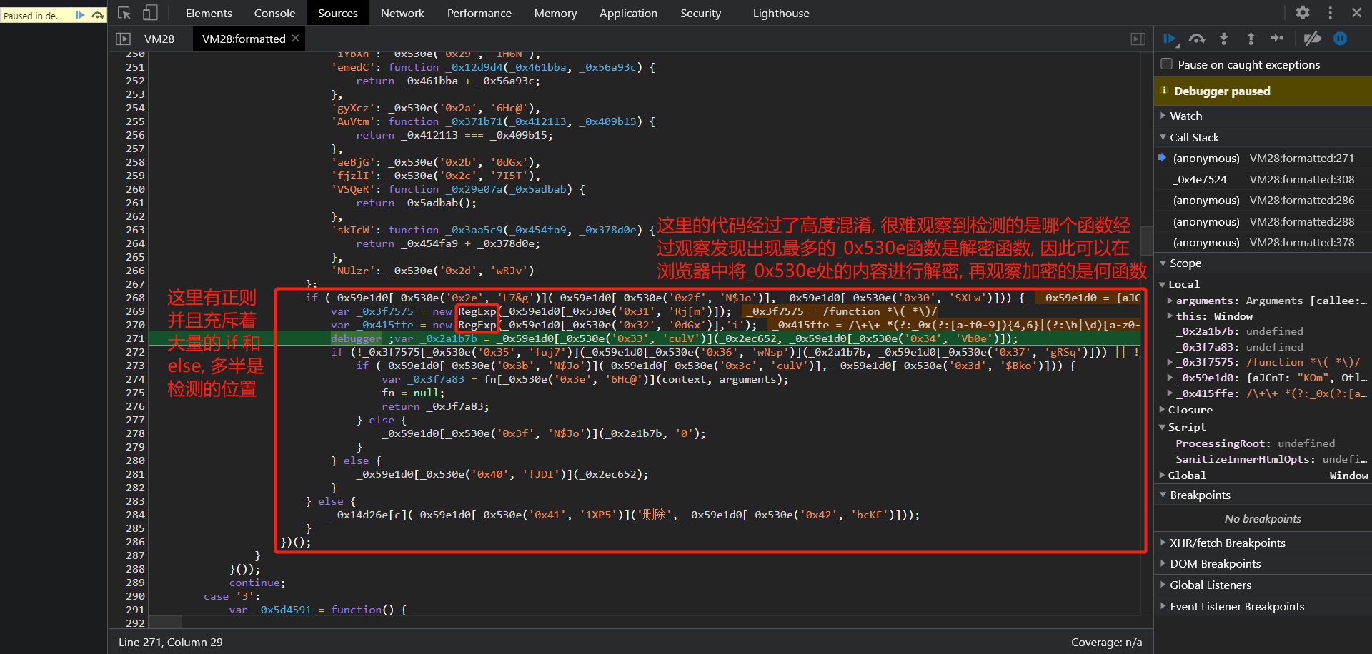Select the inspect element tool
Viewport: 1372px width, 654px height.
coord(124,12)
